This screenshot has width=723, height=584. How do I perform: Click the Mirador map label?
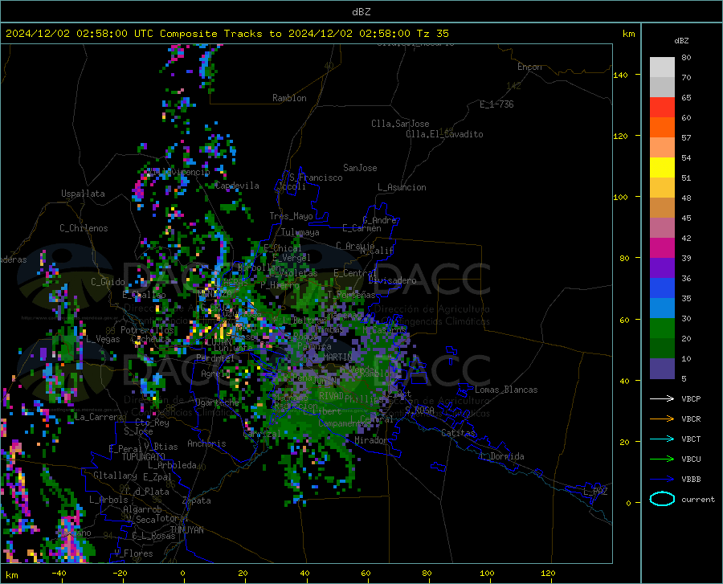[x=370, y=441]
